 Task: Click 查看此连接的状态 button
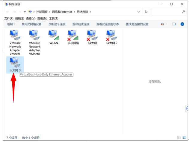(x=108, y=24)
